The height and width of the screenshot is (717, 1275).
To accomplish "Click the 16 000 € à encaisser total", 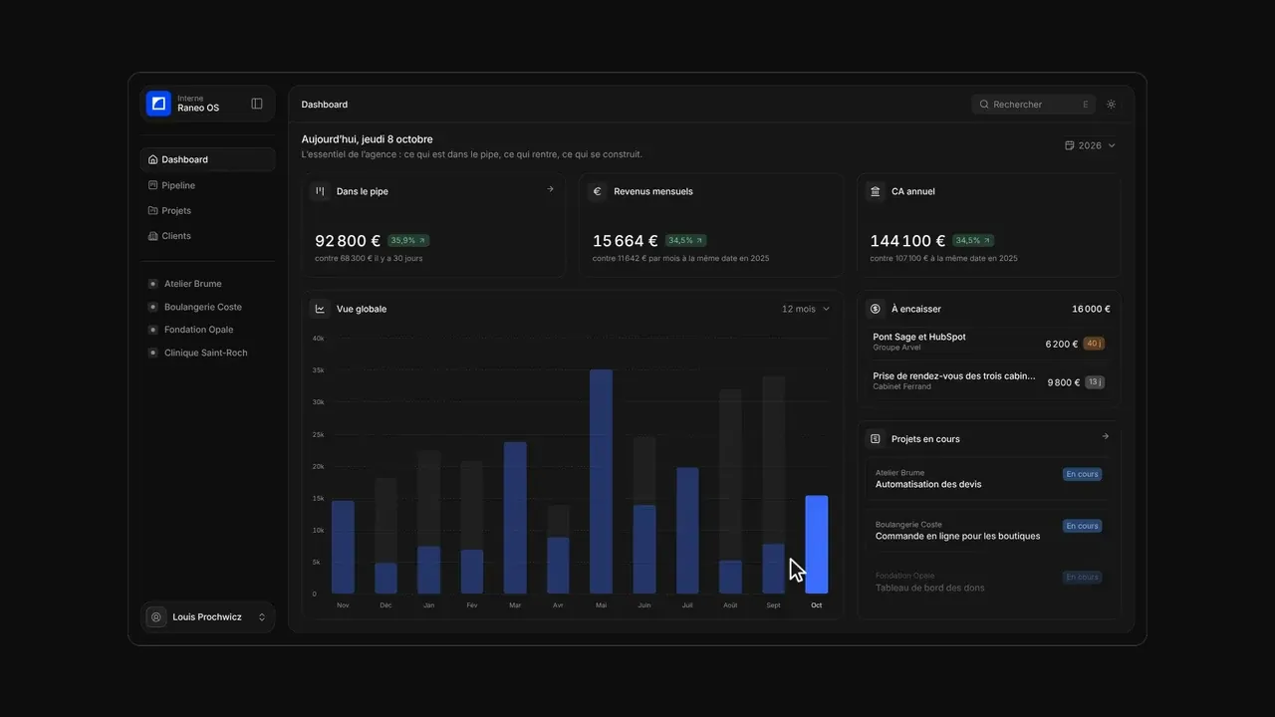I will pos(1091,309).
